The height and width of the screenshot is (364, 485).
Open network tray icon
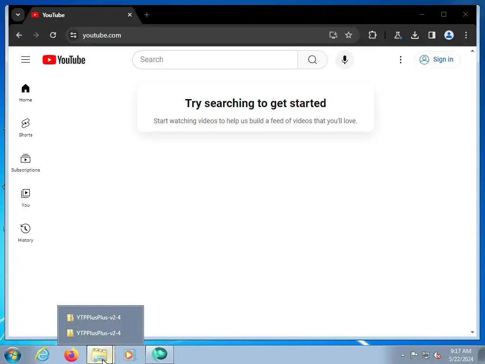426,355
